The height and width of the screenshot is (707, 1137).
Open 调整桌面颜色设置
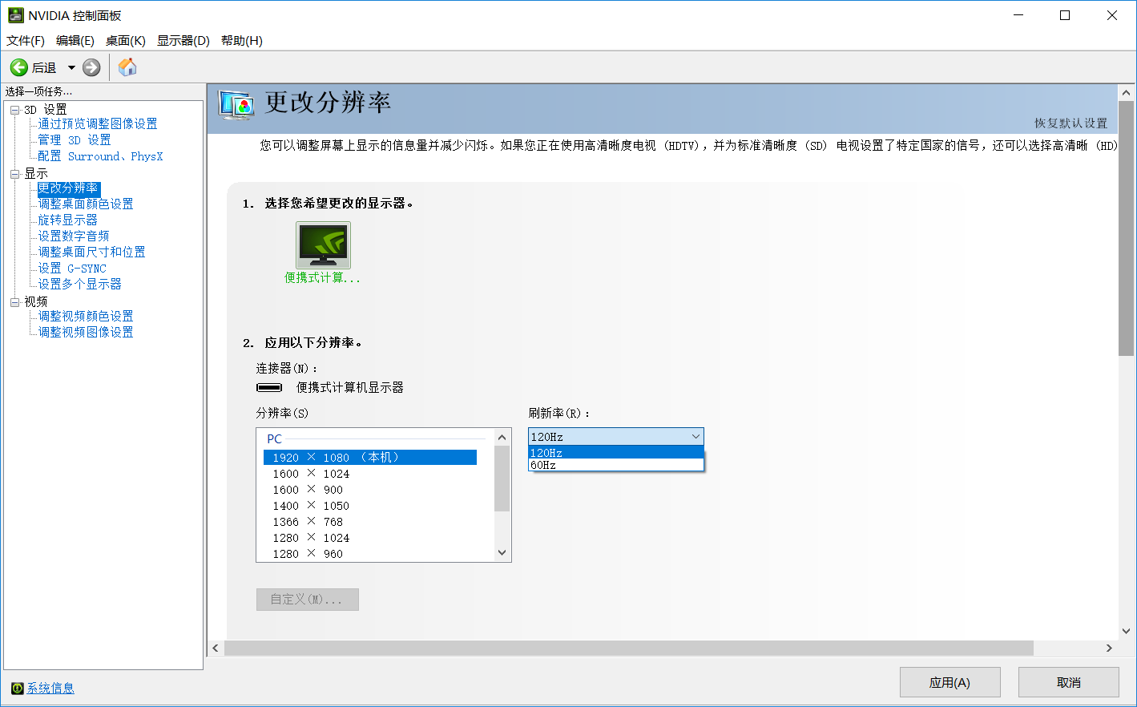pos(86,204)
